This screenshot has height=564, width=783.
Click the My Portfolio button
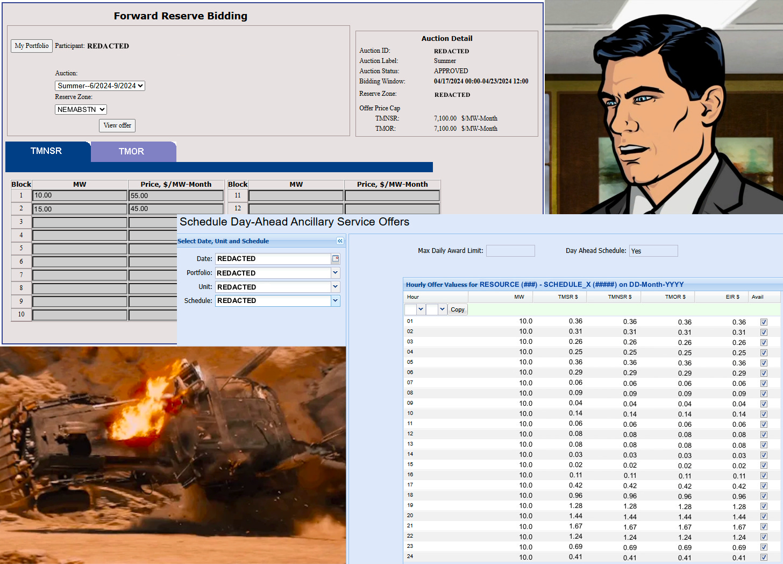tap(32, 46)
